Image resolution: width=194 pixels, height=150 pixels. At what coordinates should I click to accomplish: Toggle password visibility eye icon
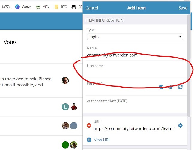[171, 87]
